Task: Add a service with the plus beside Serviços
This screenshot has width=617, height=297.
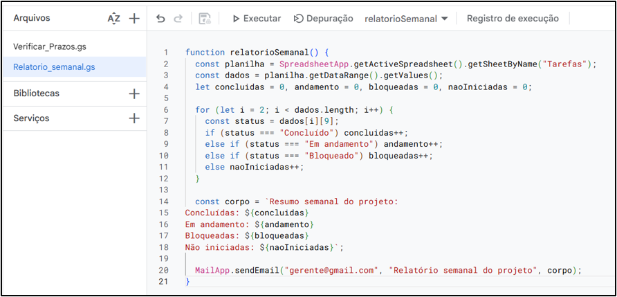Action: coord(134,118)
